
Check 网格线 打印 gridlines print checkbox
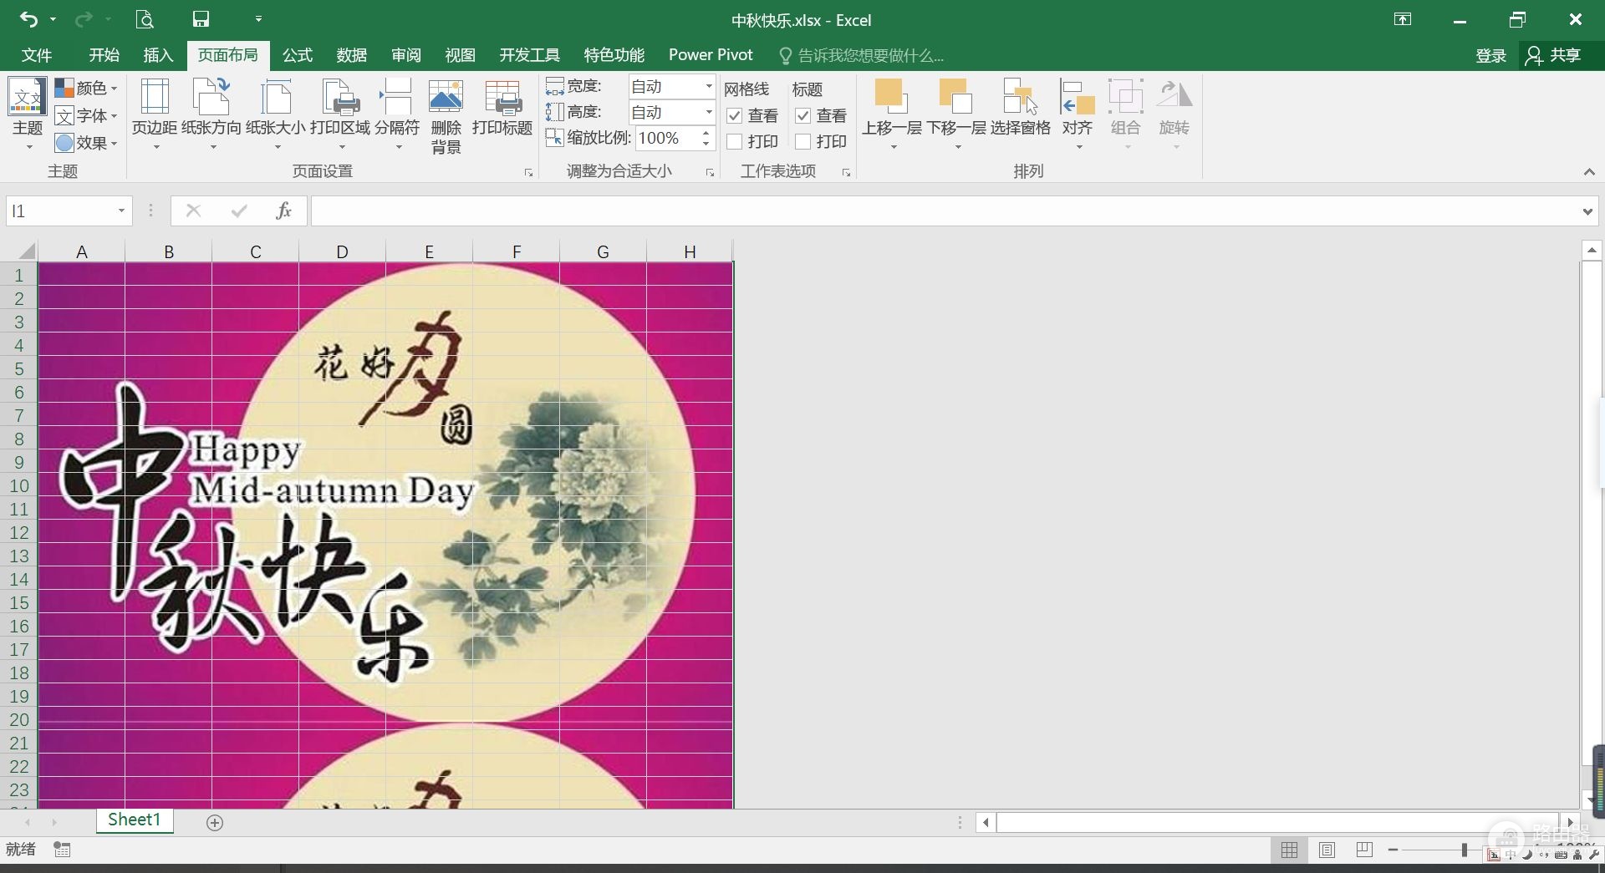point(735,141)
